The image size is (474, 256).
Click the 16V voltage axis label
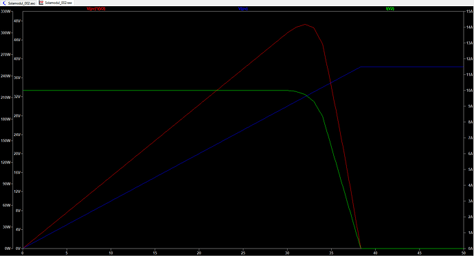pos(17,173)
